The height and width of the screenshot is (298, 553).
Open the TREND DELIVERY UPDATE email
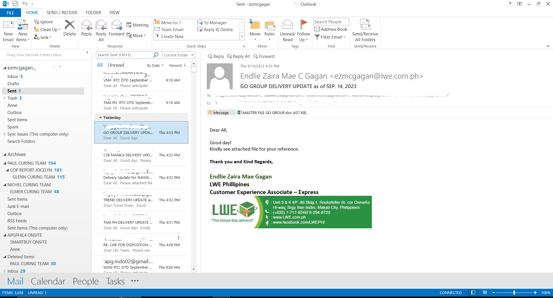tap(141, 200)
